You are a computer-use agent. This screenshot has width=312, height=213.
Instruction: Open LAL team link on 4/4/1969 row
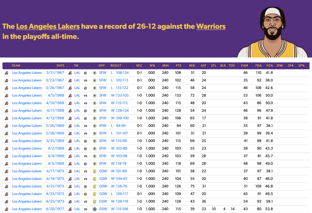coord(77,156)
